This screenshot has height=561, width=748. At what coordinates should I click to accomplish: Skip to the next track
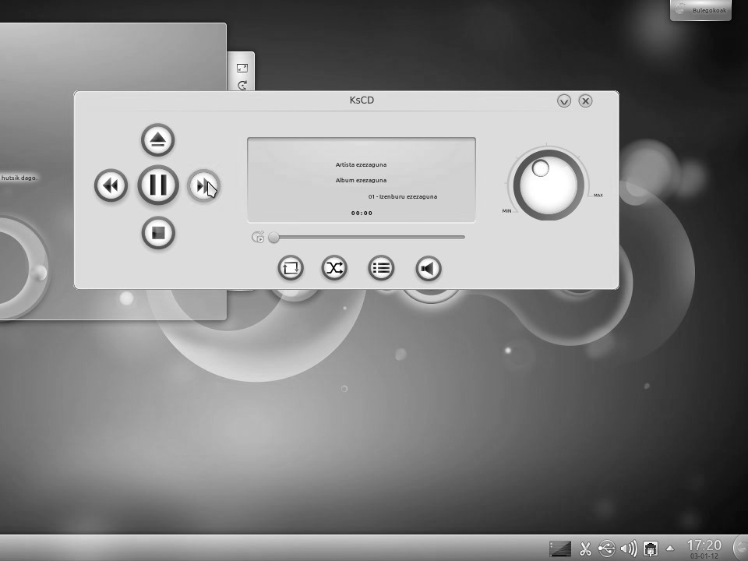click(203, 185)
